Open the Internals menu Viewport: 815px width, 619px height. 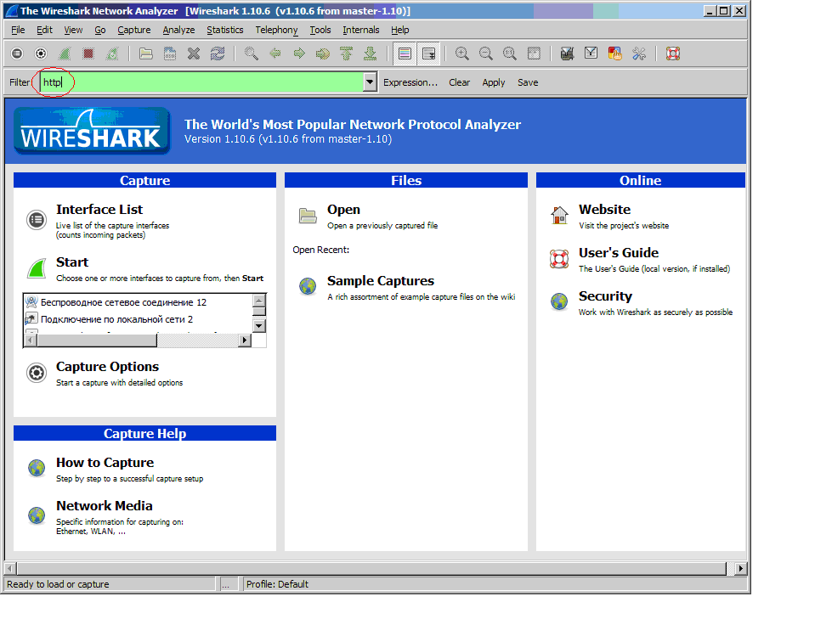coord(360,30)
